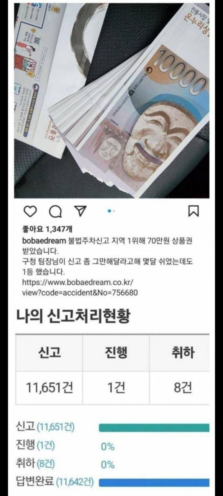Click the 진행 (1건) 0% label
Screen dimensions: 223x496
pos(108,447)
